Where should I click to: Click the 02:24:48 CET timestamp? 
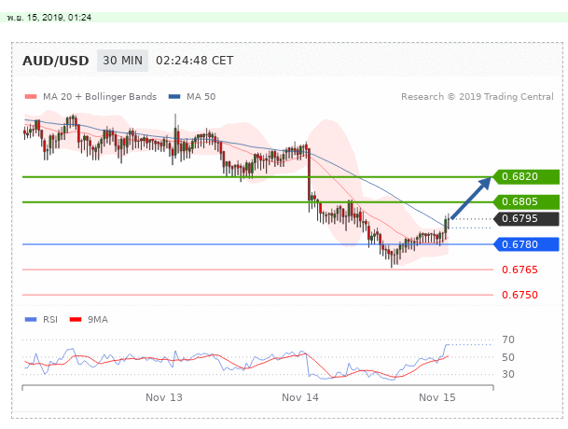195,61
